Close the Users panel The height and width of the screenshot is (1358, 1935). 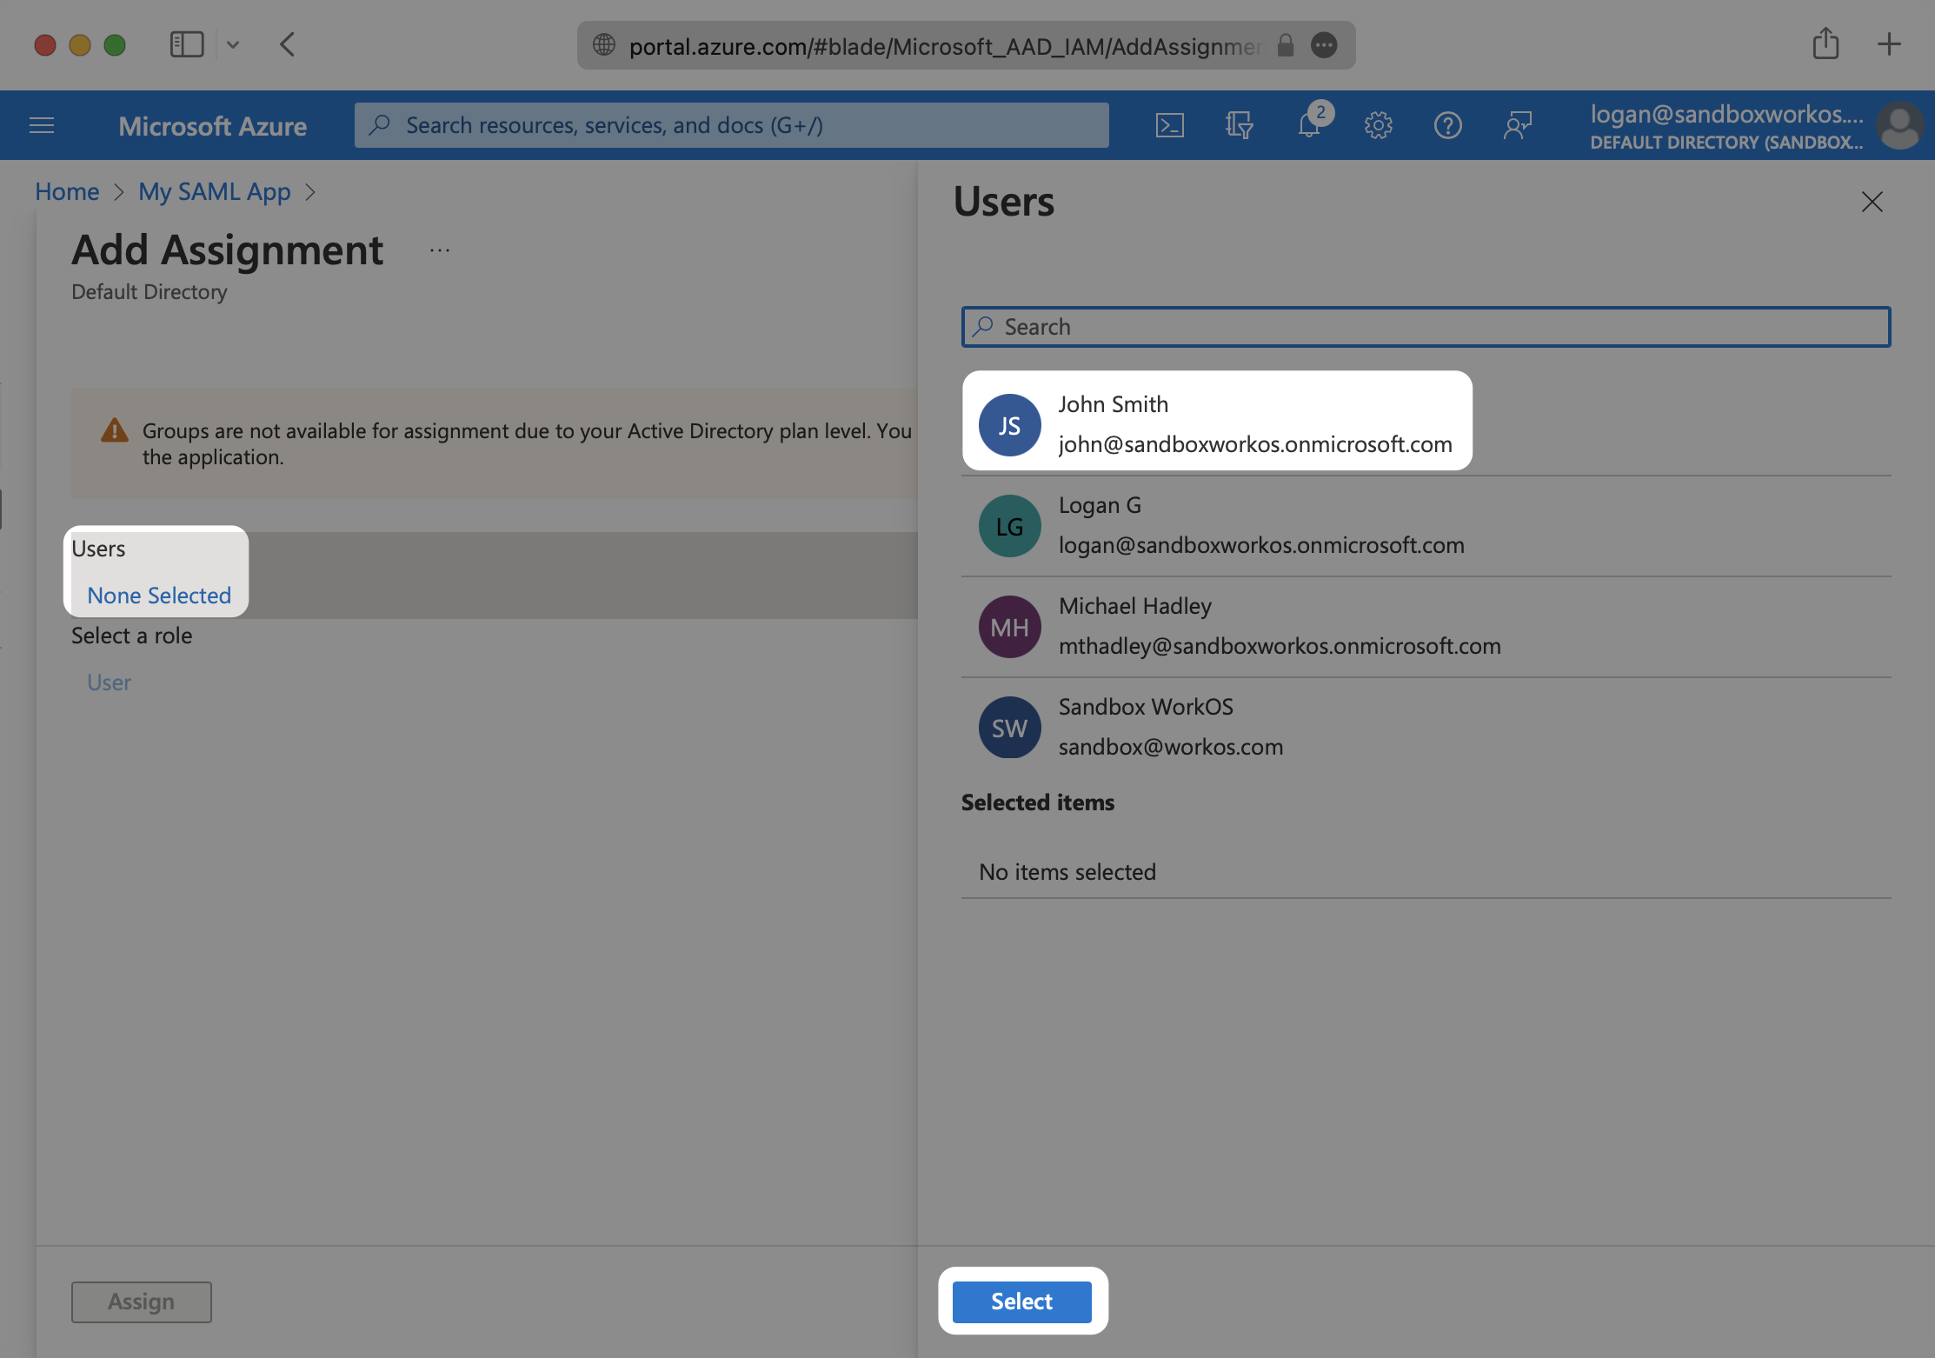click(1872, 202)
